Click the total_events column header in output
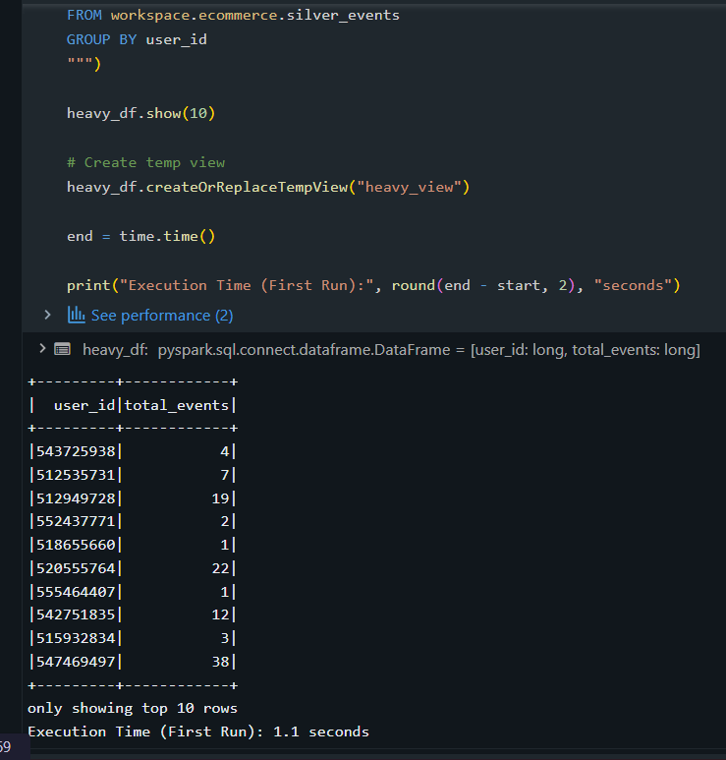This screenshot has height=760, width=726. coord(176,405)
